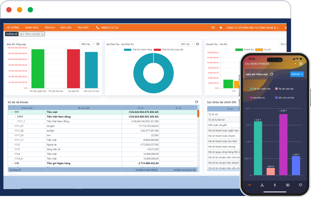
Task: Click the phone icon beside 1900.57.57.54
Action: pyautogui.click(x=98, y=28)
